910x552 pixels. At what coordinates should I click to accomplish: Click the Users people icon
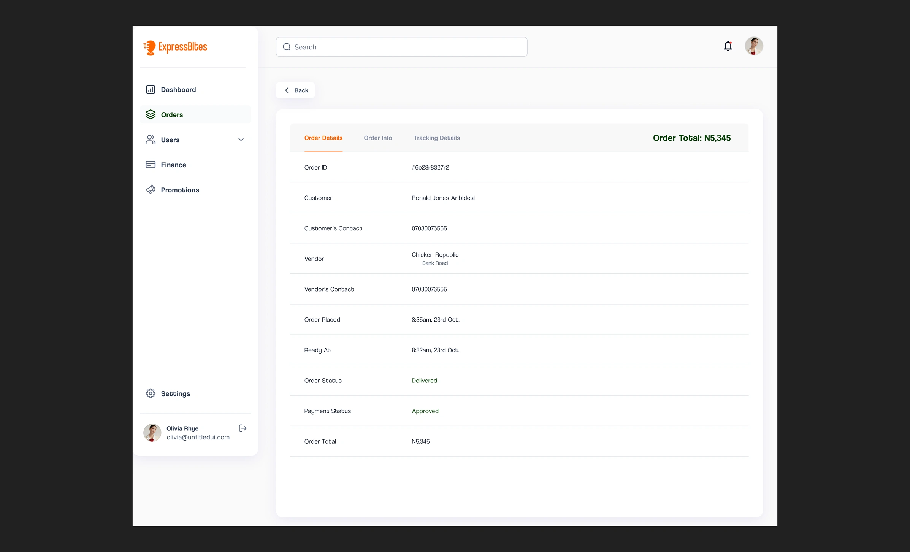151,140
